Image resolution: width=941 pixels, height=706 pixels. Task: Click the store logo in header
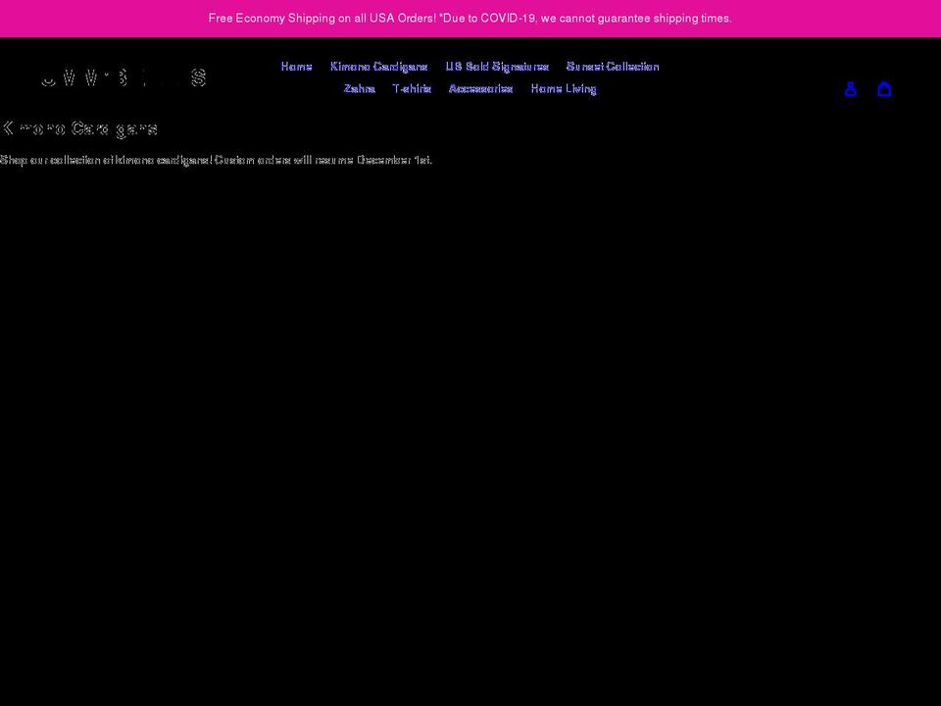click(124, 77)
